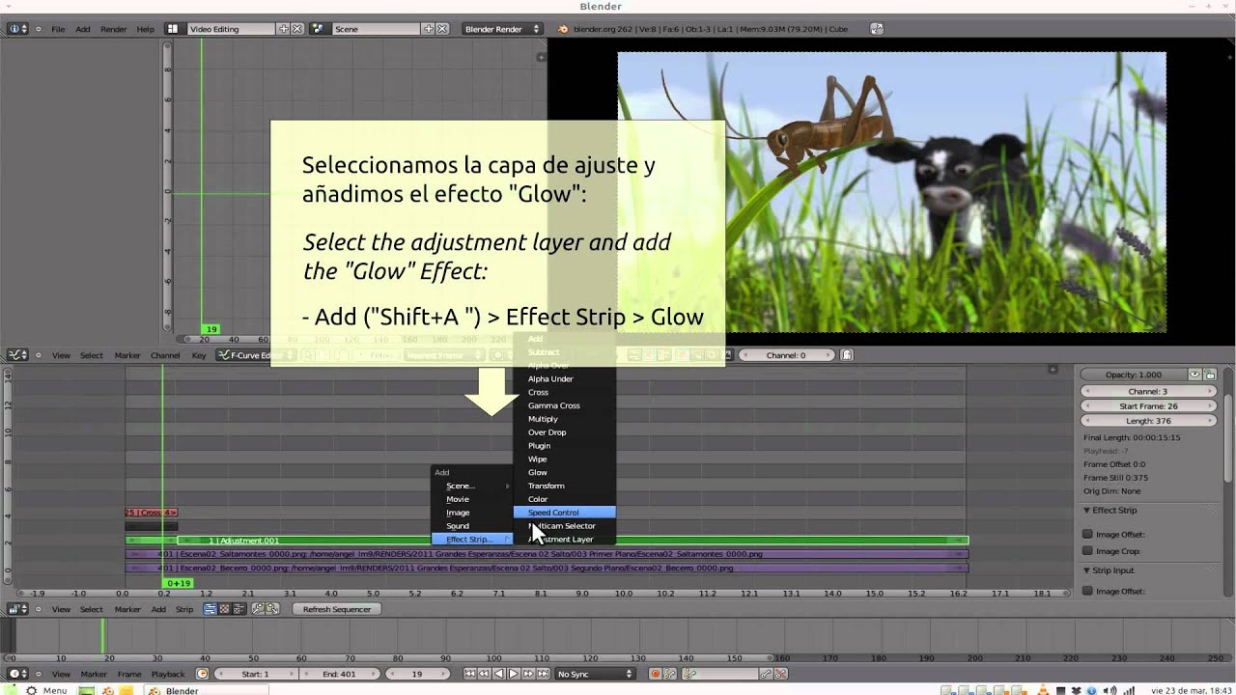Open the No Sync playback dropdown
Image resolution: width=1236 pixels, height=695 pixels.
(595, 674)
